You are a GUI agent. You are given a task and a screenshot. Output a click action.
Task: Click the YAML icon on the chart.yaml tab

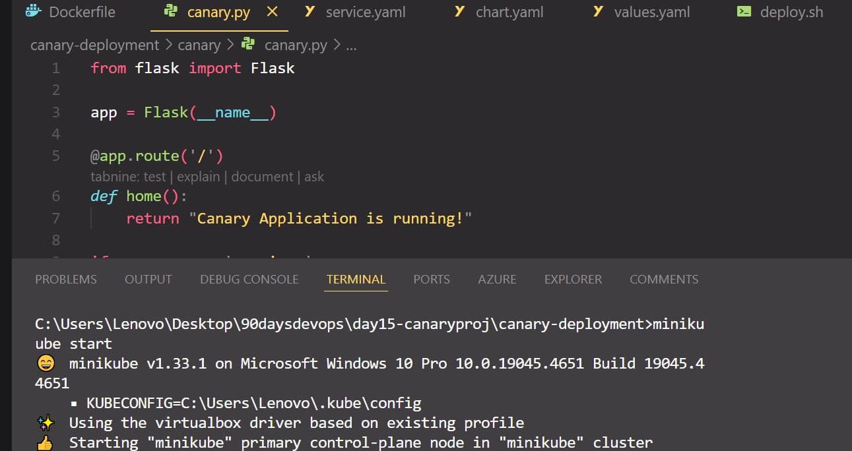(460, 12)
